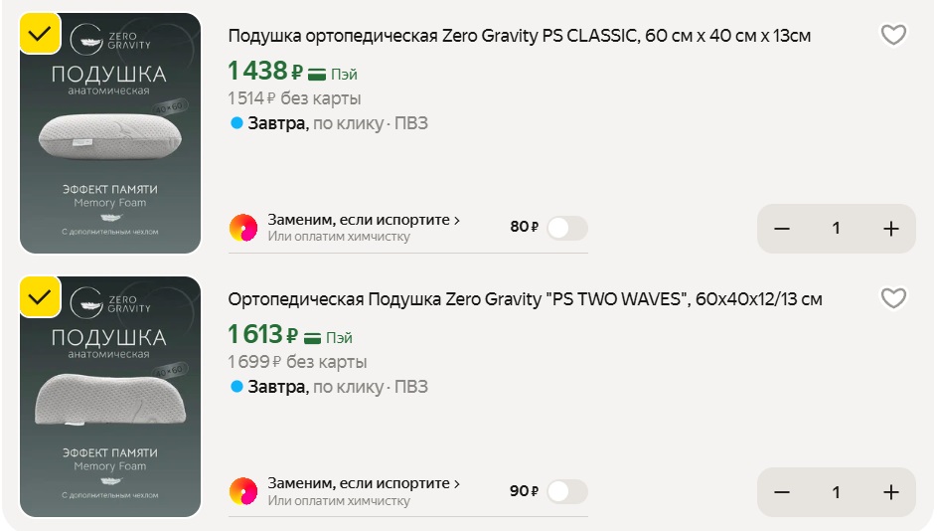Open the Zero Gravity PS CLASSIC product title
This screenshot has width=937, height=531.
(519, 37)
